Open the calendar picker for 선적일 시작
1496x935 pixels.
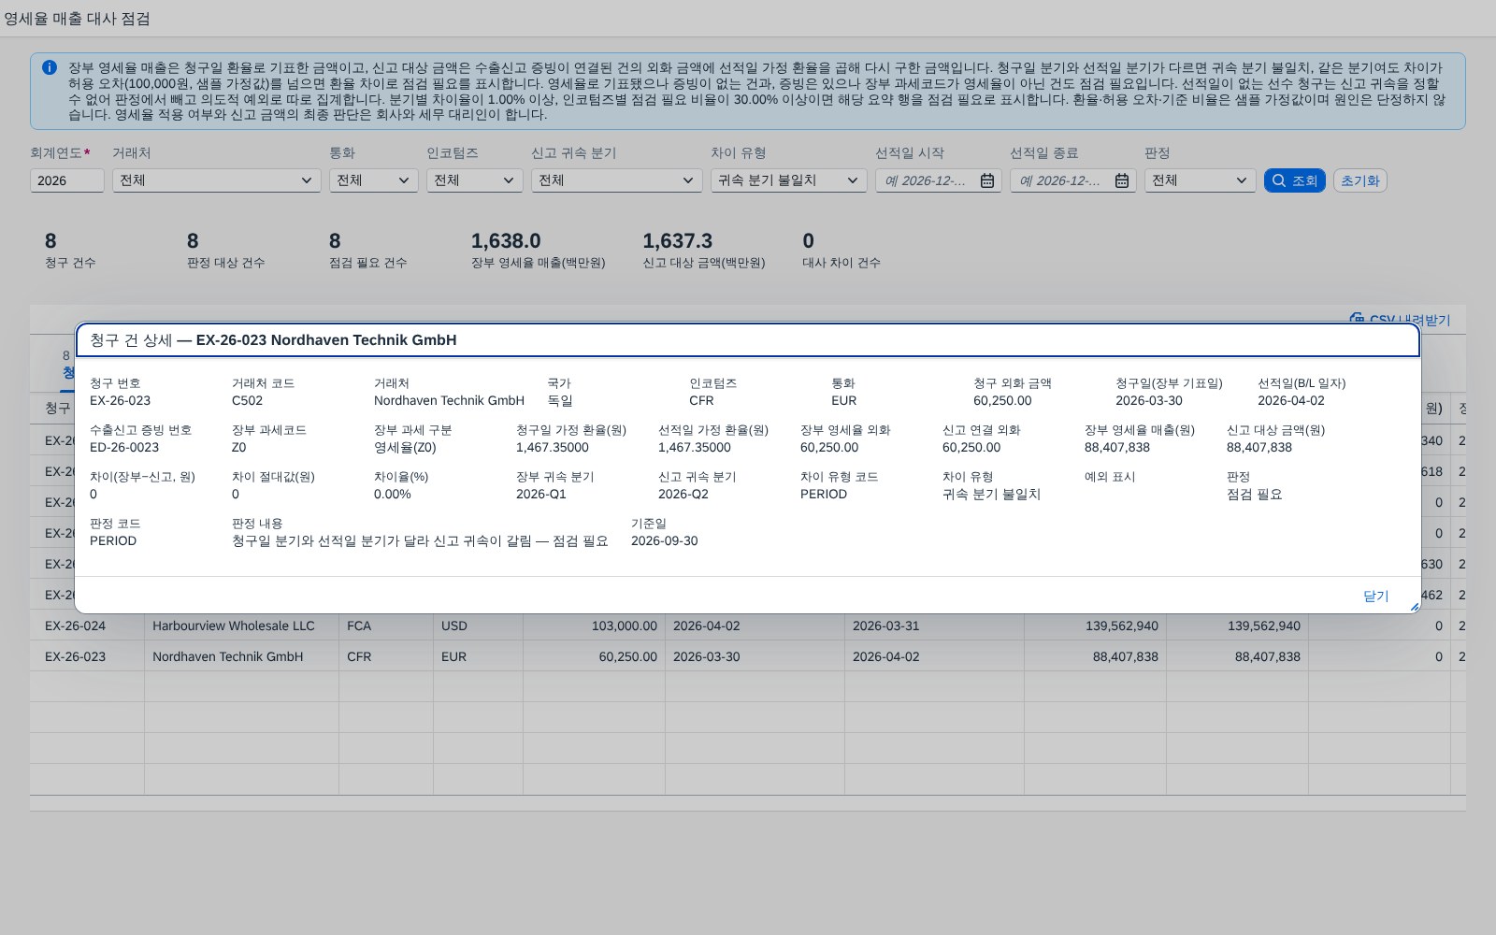click(987, 180)
